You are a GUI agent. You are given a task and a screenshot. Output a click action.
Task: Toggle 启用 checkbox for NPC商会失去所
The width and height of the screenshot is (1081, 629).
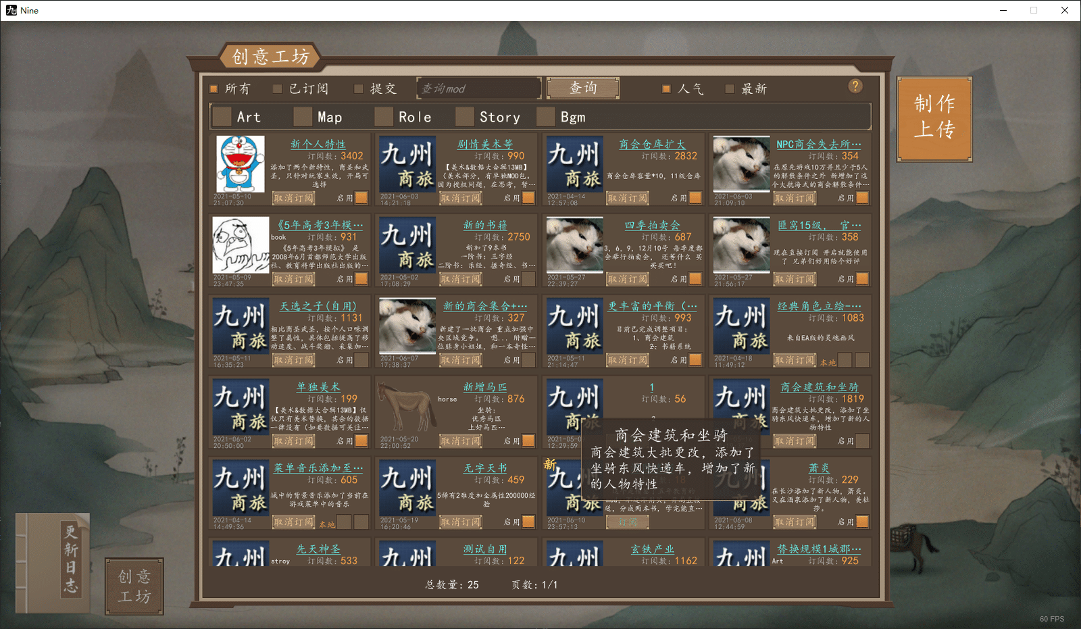[862, 198]
